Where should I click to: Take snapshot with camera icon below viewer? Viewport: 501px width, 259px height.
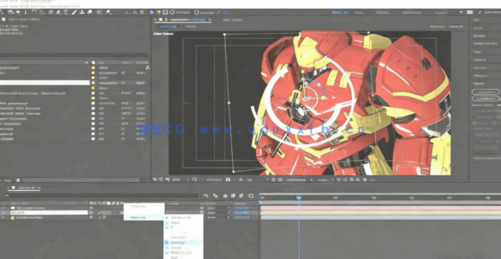228,179
